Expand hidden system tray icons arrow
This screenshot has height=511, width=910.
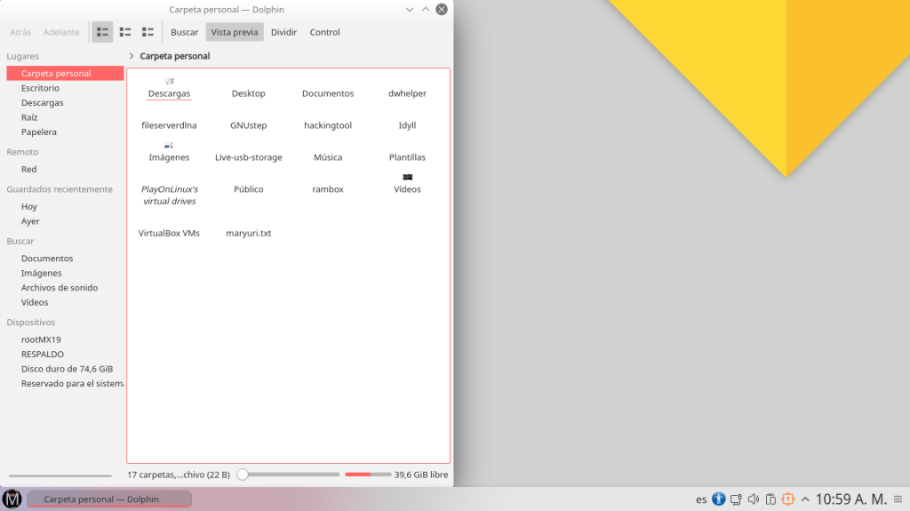(x=804, y=499)
